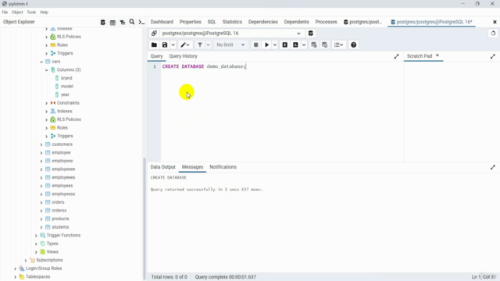Expand the customers table node
Image resolution: width=500 pixels, height=281 pixels.
tap(41, 144)
